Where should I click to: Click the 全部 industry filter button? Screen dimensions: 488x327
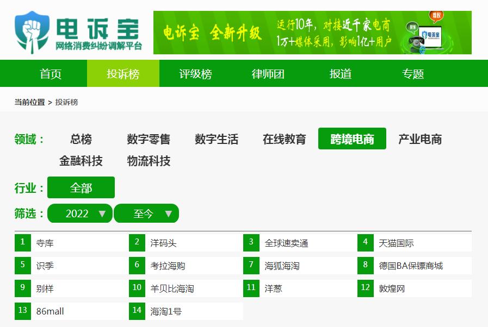tap(81, 187)
